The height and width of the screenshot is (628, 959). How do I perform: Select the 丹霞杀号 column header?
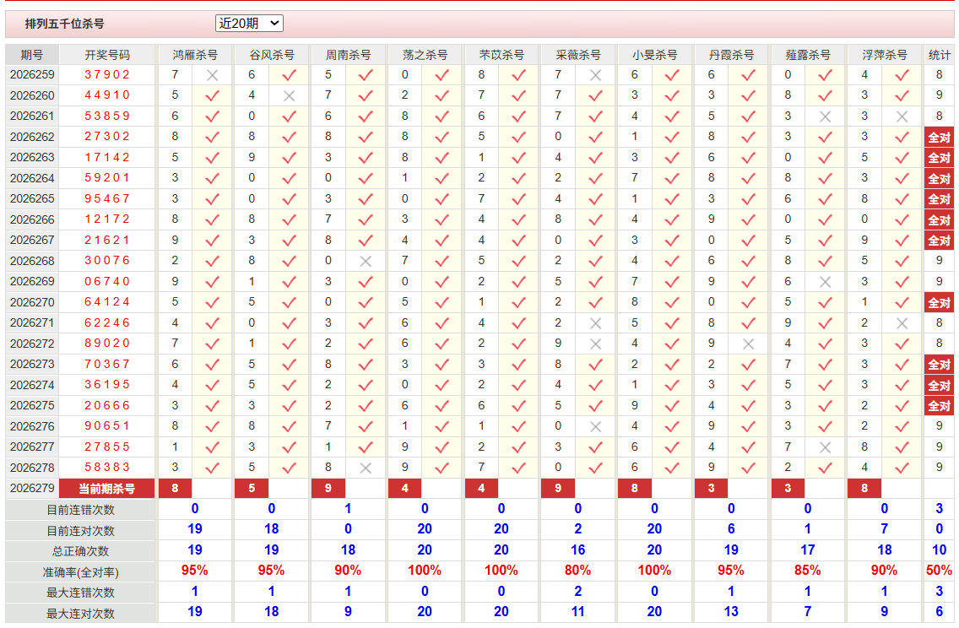click(731, 55)
